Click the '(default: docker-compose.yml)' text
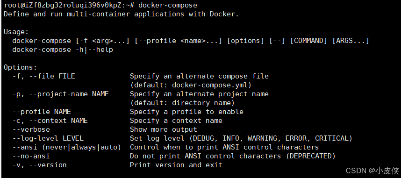Viewport: 401px width, 178px height. pyautogui.click(x=191, y=85)
